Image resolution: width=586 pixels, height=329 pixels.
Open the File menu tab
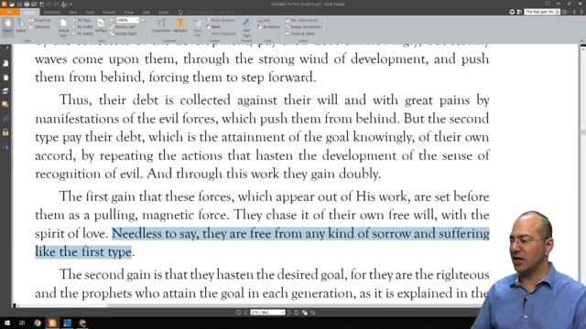[x=9, y=12]
